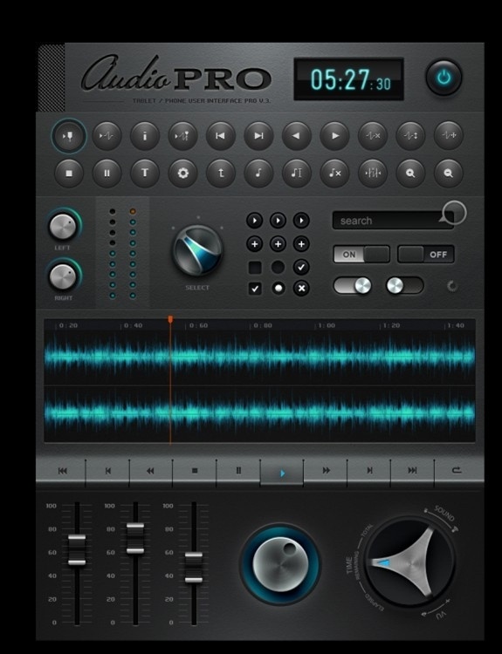Click transport bar skip-to-last-track button

412,471
